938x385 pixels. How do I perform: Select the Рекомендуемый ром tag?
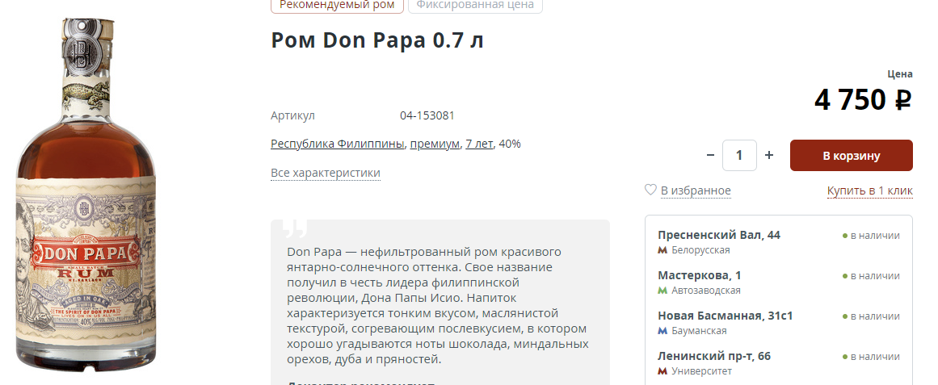(338, 5)
